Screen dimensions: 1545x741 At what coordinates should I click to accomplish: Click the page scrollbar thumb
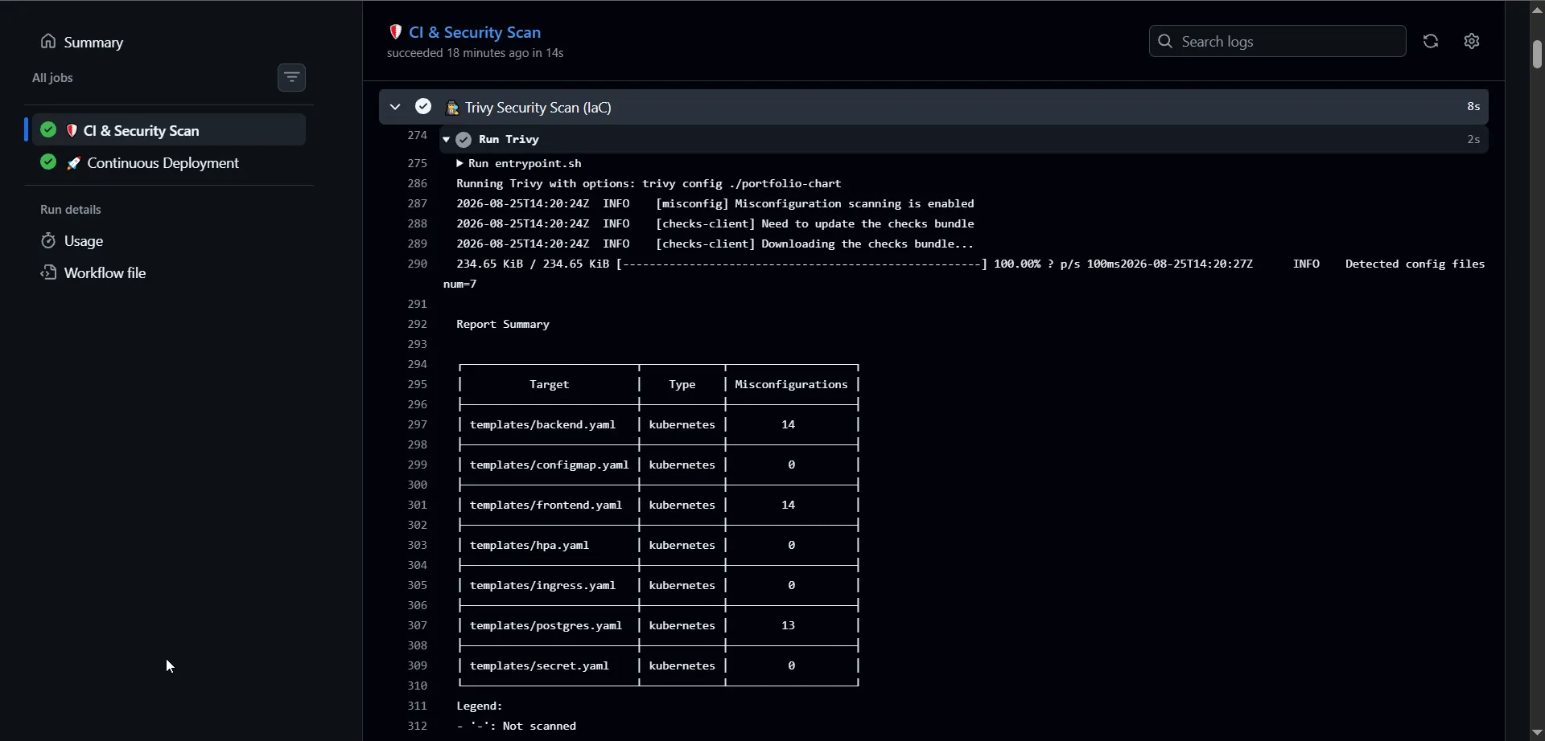point(1537,54)
